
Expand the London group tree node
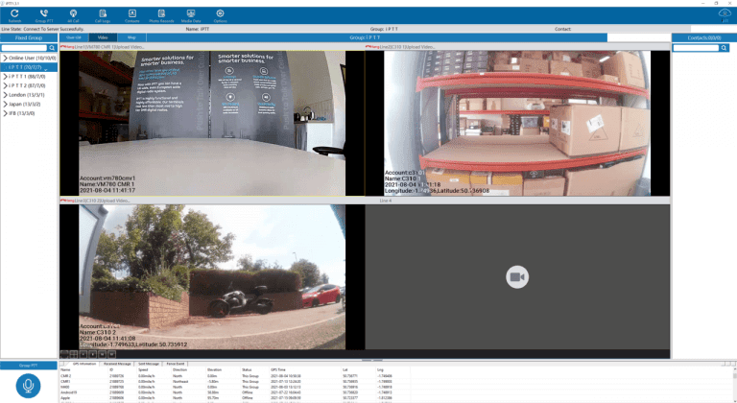[x=5, y=95]
